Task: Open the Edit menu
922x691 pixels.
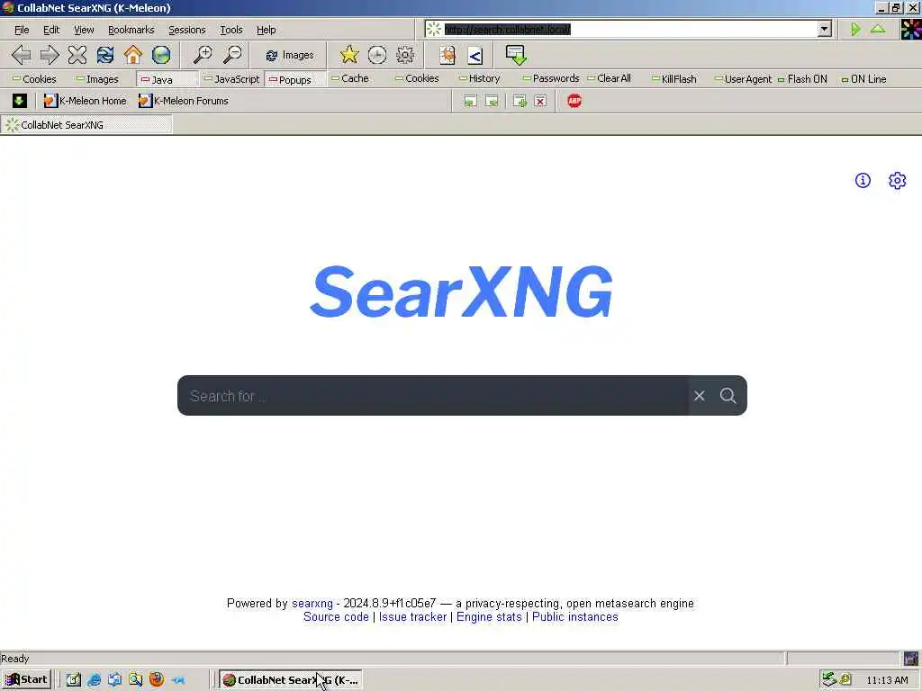Action: (x=51, y=30)
